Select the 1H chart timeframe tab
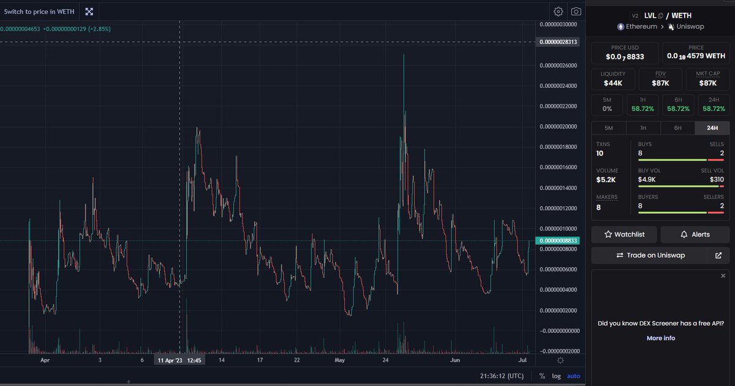735x386 pixels. [643, 127]
